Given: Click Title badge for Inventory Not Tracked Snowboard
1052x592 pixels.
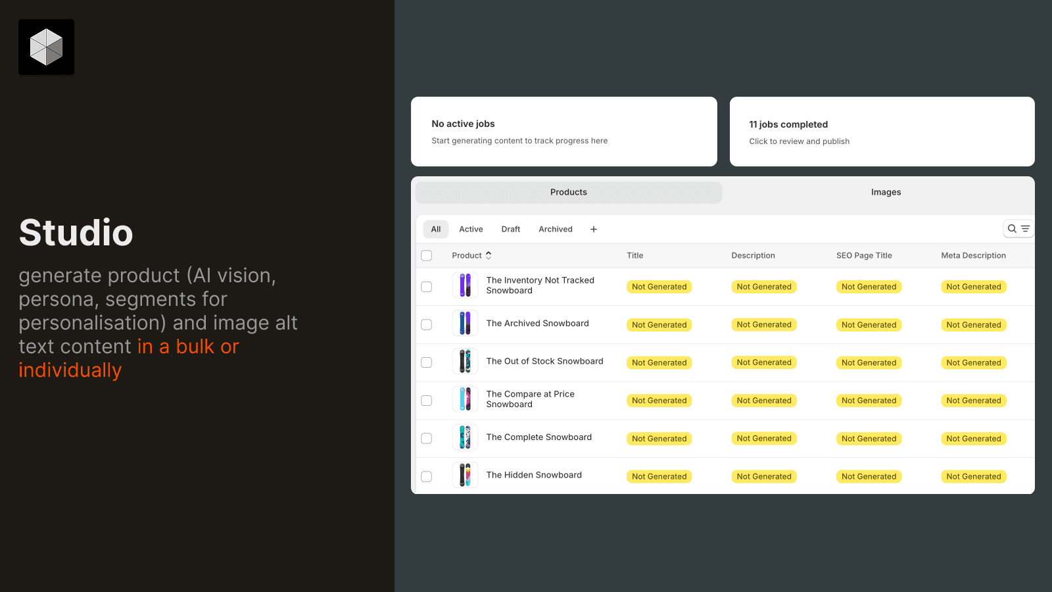Looking at the screenshot, I should pos(659,287).
